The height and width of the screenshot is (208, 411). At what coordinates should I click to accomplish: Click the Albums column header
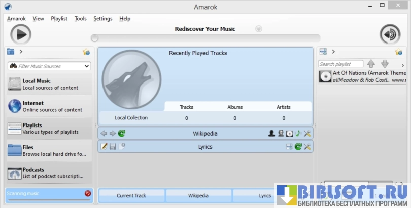pos(235,107)
